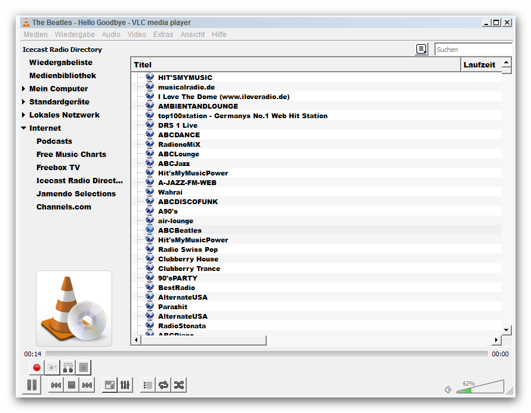This screenshot has width=531, height=413.
Task: Click the globe icon beside HIT'SMYMUSIC
Action: [x=150, y=77]
